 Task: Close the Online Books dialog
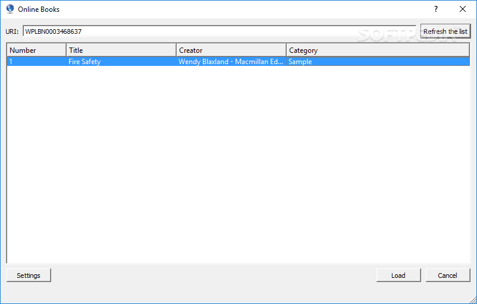pos(463,9)
